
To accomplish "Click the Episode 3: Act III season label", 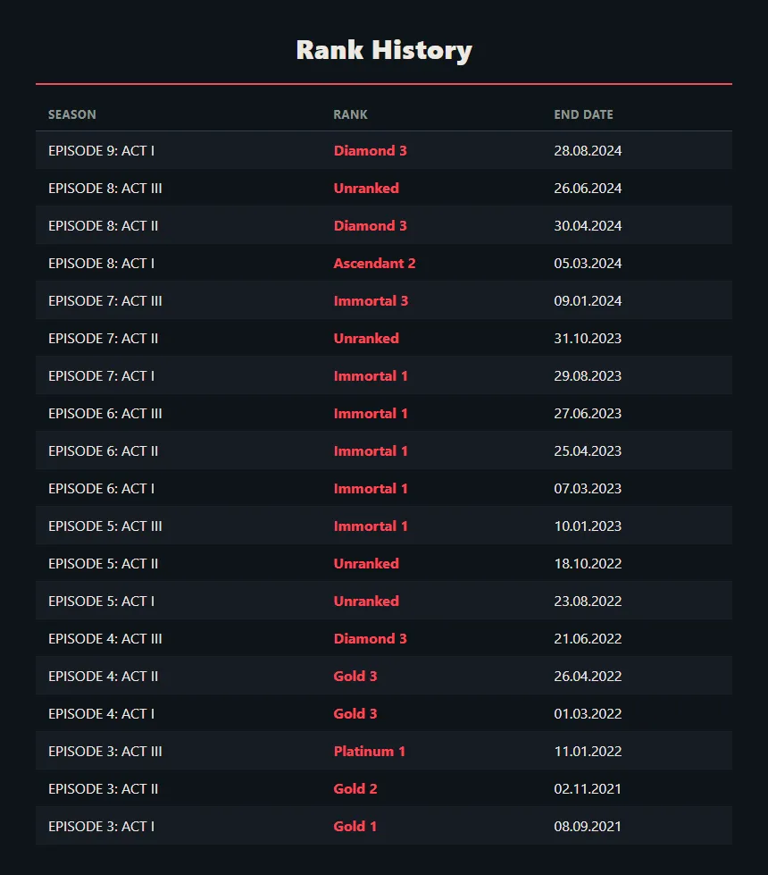I will point(104,751).
